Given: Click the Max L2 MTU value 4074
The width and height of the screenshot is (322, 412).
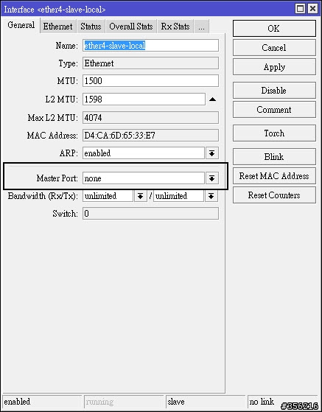Looking at the screenshot, I should point(150,117).
